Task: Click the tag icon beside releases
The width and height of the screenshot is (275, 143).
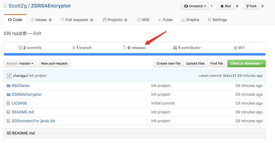Action: click(125, 48)
